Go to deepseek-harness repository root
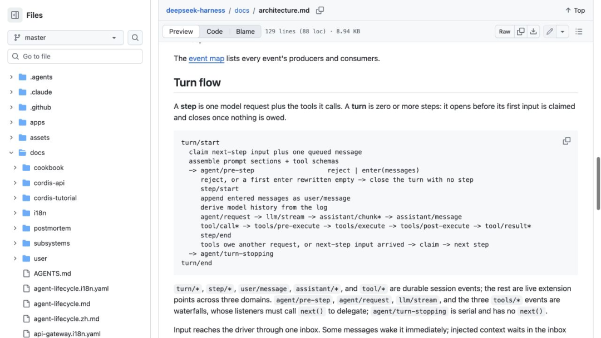The height and width of the screenshot is (338, 601). pos(195,11)
